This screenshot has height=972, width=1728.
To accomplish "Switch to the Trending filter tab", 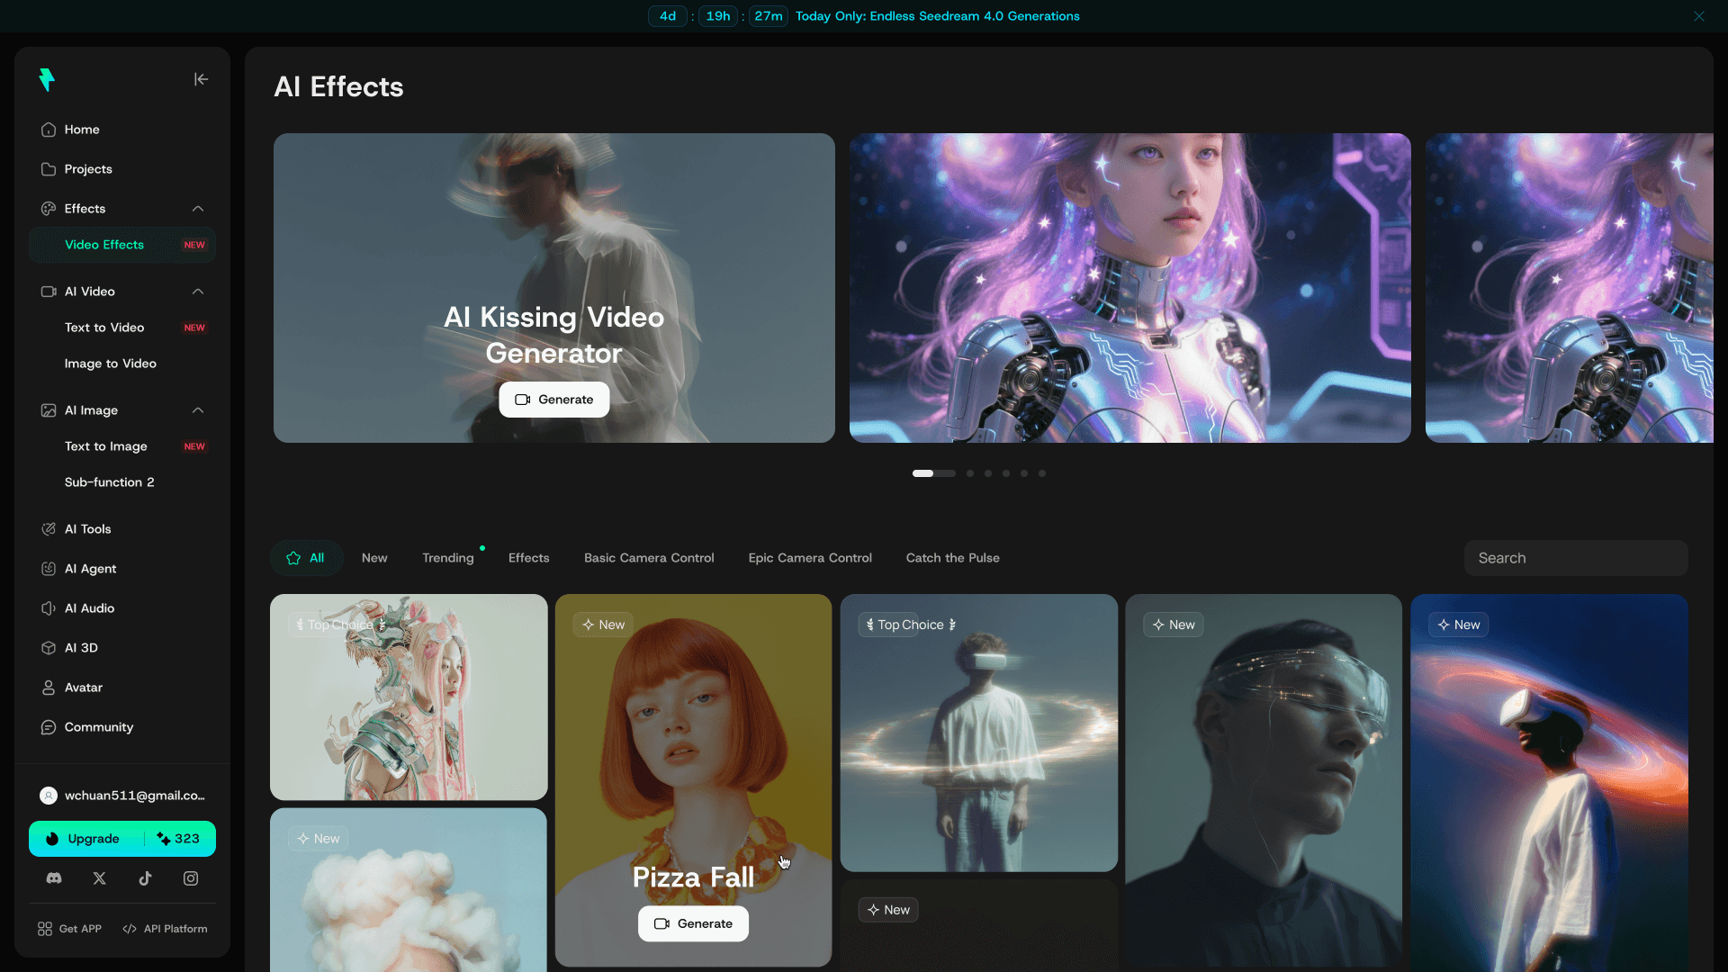I will click(447, 558).
